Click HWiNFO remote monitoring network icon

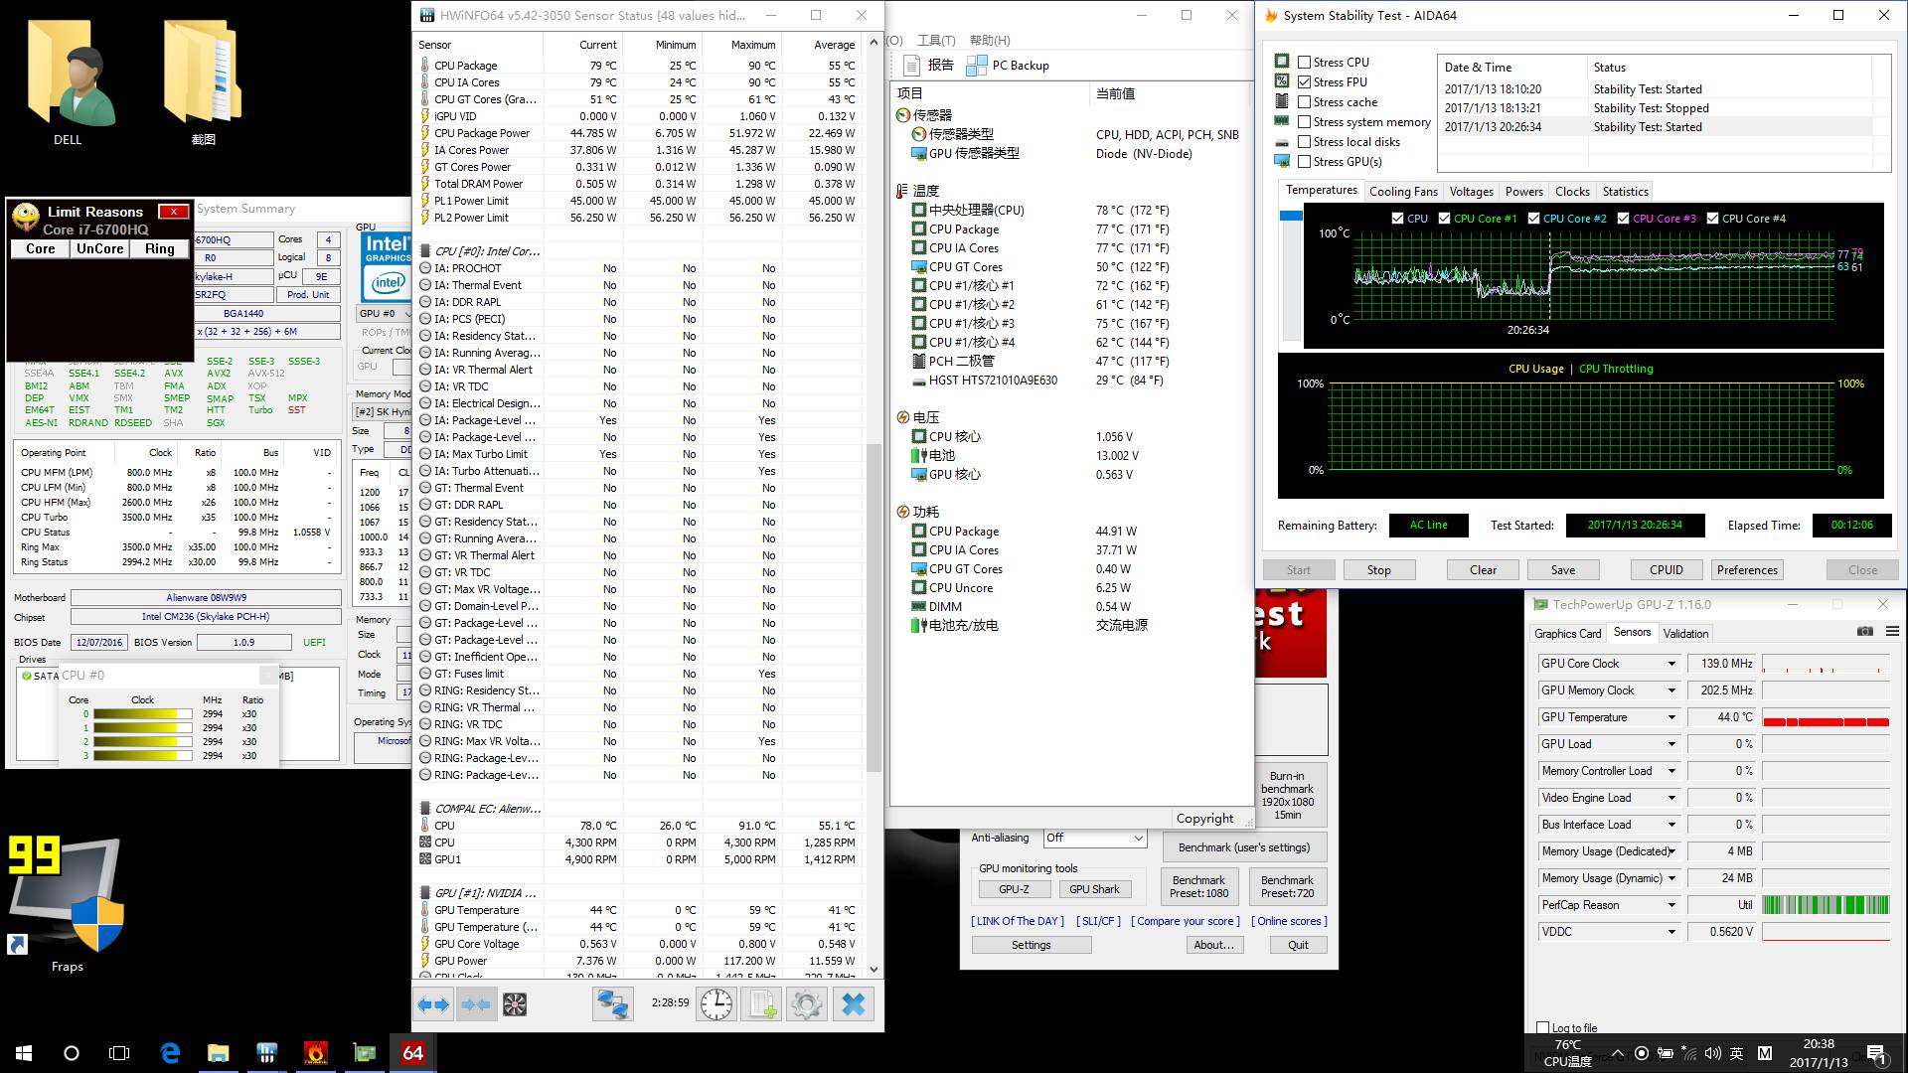[613, 1003]
